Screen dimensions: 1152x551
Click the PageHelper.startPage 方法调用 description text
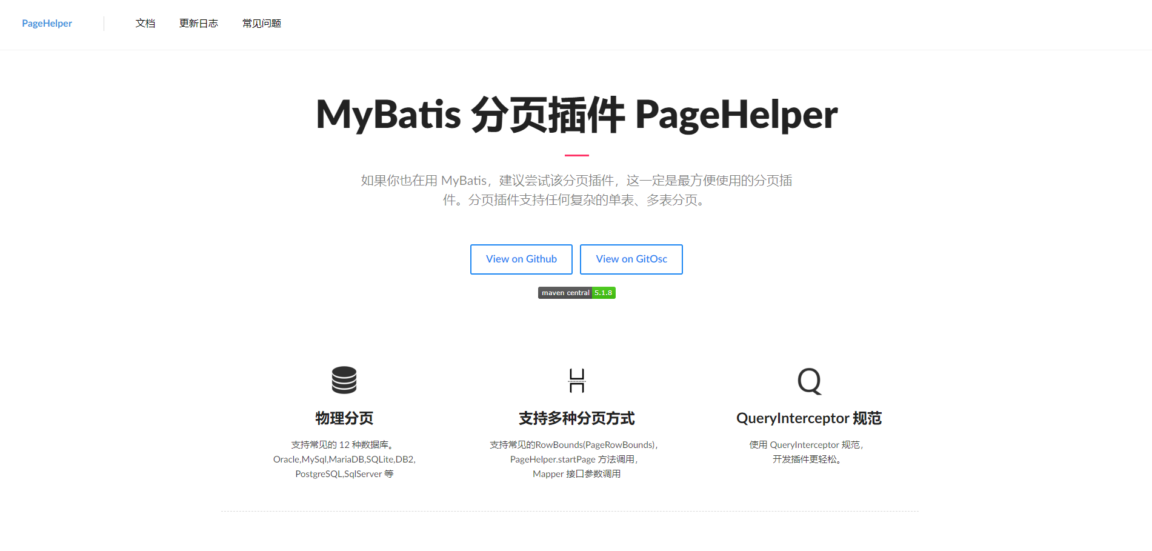573,459
